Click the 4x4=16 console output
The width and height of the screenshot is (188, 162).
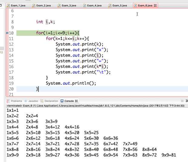click(72, 127)
